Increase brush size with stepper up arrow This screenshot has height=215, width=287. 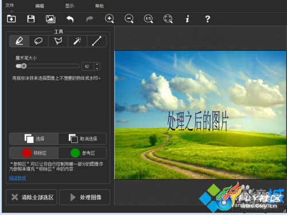pos(97,65)
